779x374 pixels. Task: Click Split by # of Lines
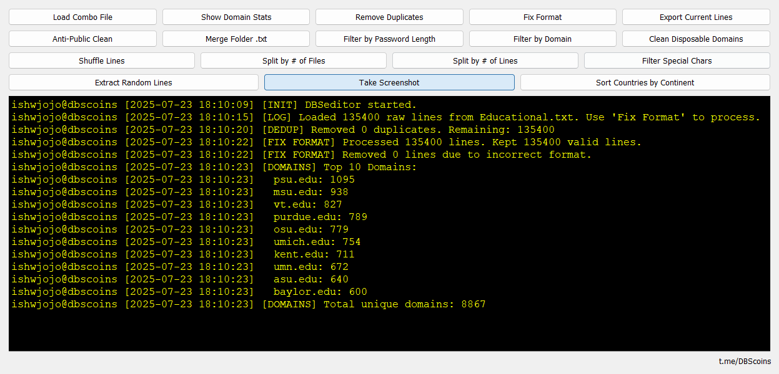(485, 60)
